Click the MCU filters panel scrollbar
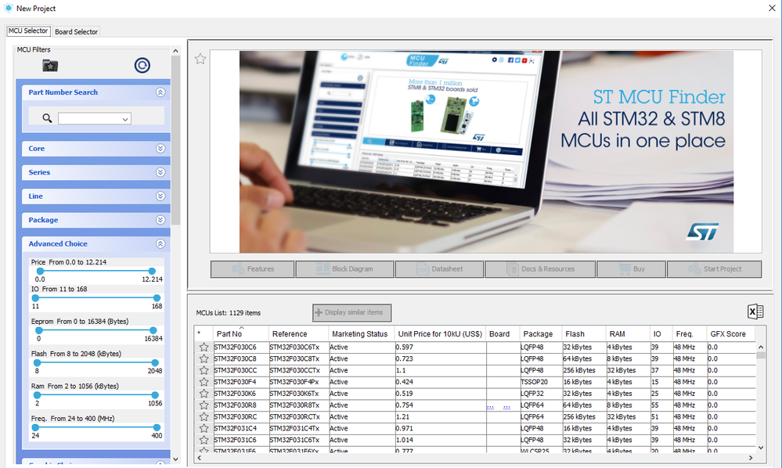The image size is (782, 468). pyautogui.click(x=175, y=139)
